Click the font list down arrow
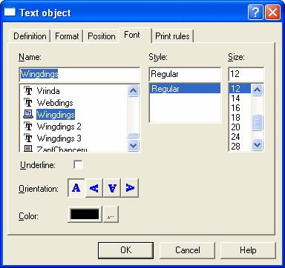 [134, 145]
